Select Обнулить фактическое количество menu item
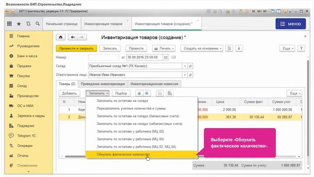 point(142,154)
